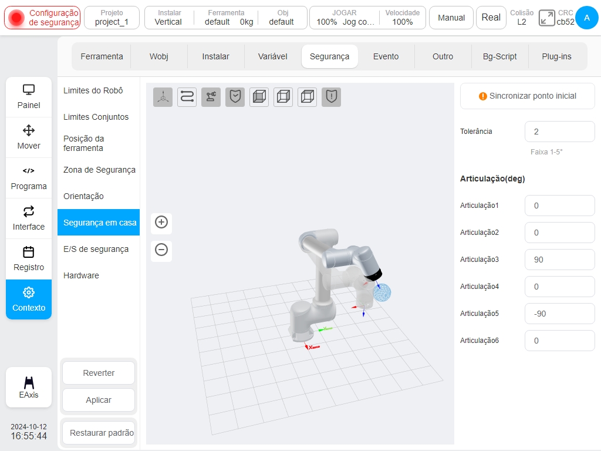601x451 pixels.
Task: Select the front-face cube view icon
Action: [259, 97]
